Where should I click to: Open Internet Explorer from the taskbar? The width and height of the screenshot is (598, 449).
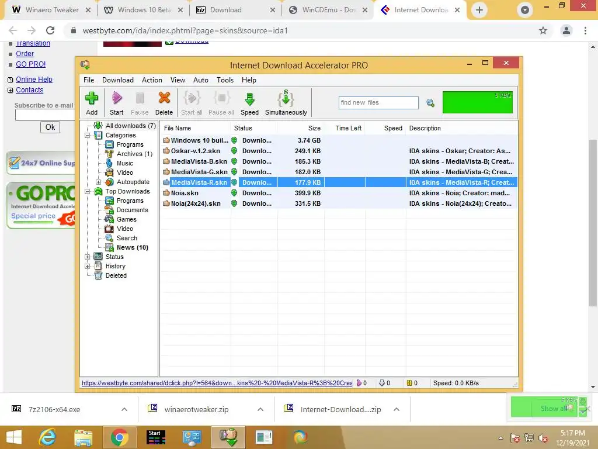[x=48, y=437]
